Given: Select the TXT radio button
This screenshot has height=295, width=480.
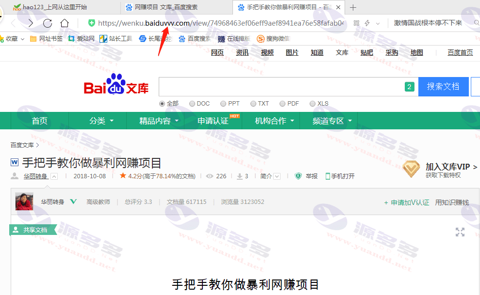Looking at the screenshot, I should (x=253, y=104).
